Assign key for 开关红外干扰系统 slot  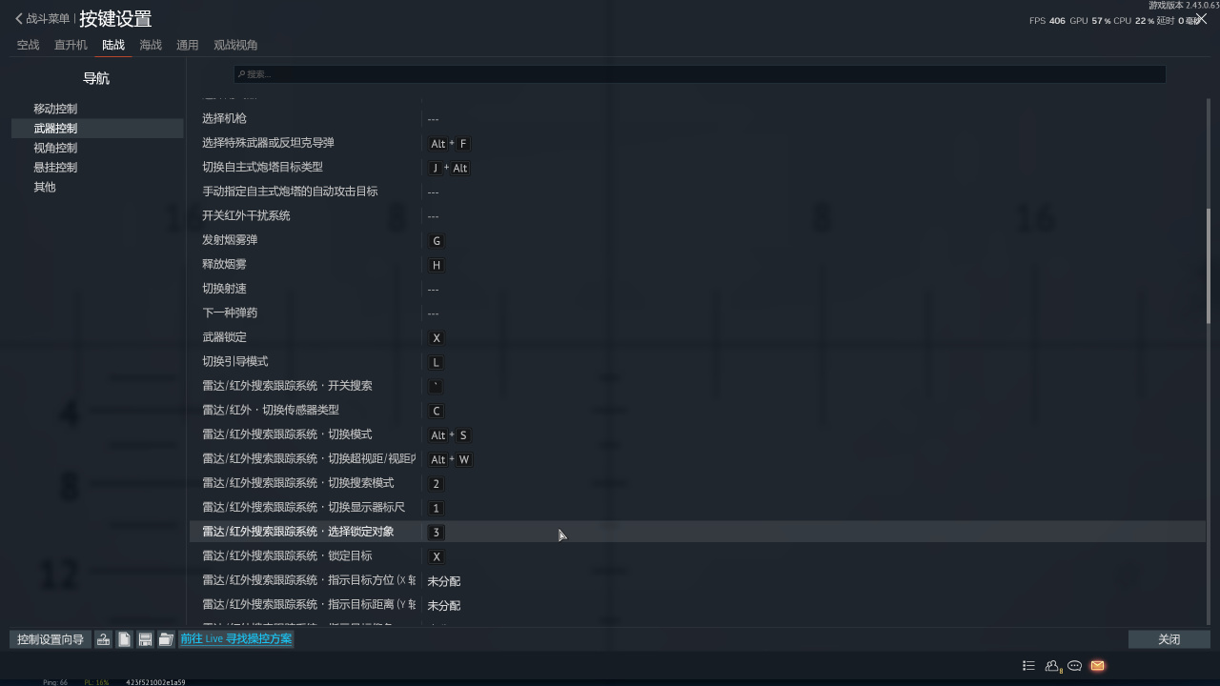tap(433, 216)
